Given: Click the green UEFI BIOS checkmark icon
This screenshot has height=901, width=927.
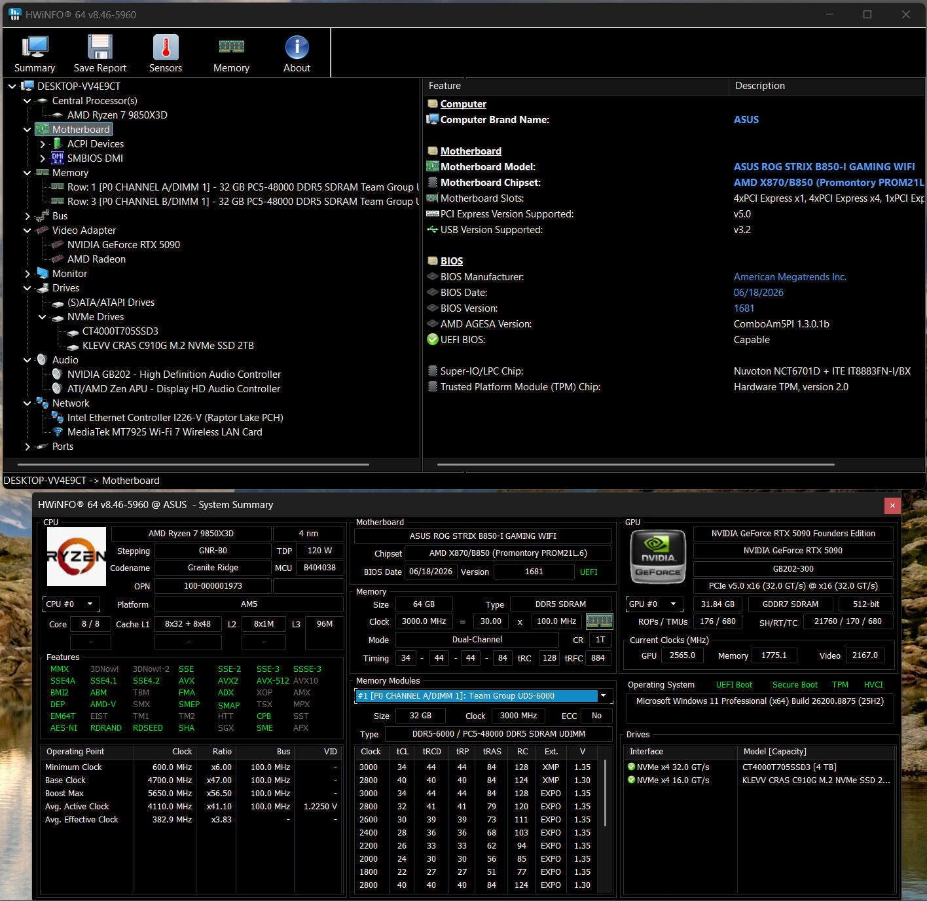Looking at the screenshot, I should pos(432,339).
